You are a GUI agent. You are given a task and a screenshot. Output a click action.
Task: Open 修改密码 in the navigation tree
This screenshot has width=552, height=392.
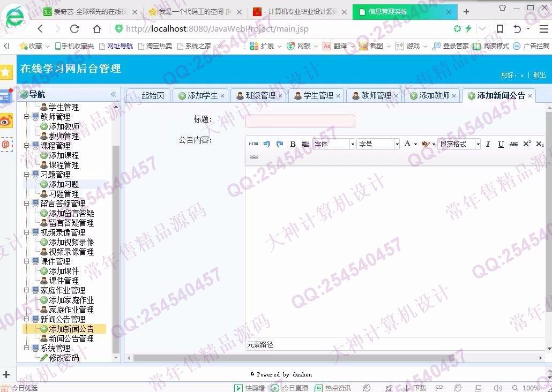(64, 358)
